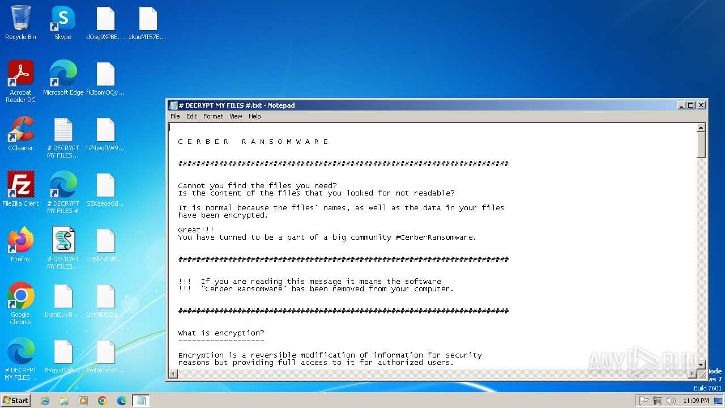
Task: Select the 8Vqyx0lS4 file icon
Action: [63, 356]
